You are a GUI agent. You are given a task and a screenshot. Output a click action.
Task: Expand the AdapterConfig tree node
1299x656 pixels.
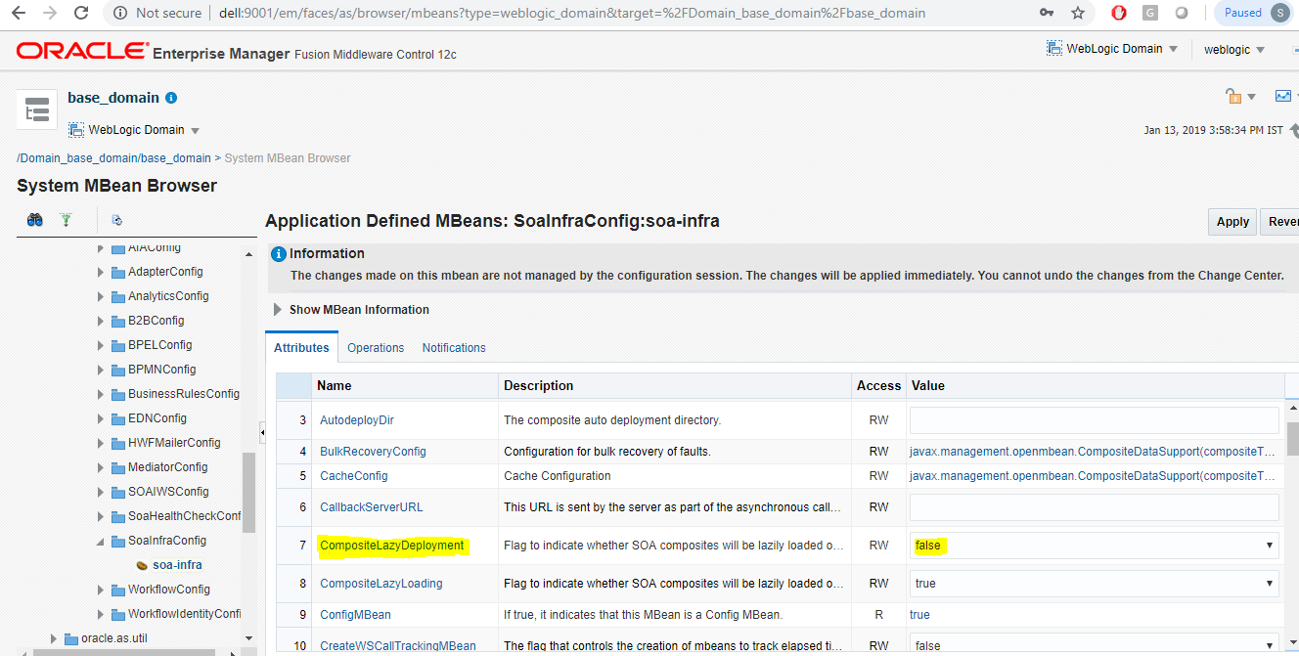(x=101, y=272)
